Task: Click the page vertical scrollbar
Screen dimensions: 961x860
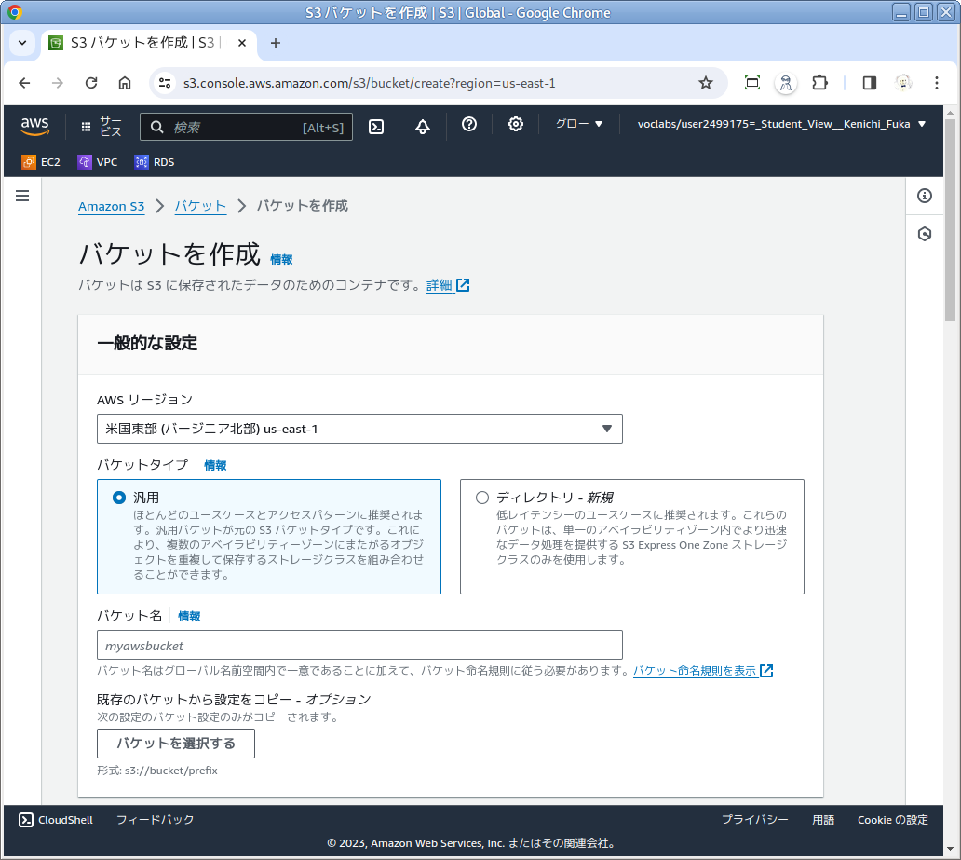Action: pyautogui.click(x=950, y=224)
